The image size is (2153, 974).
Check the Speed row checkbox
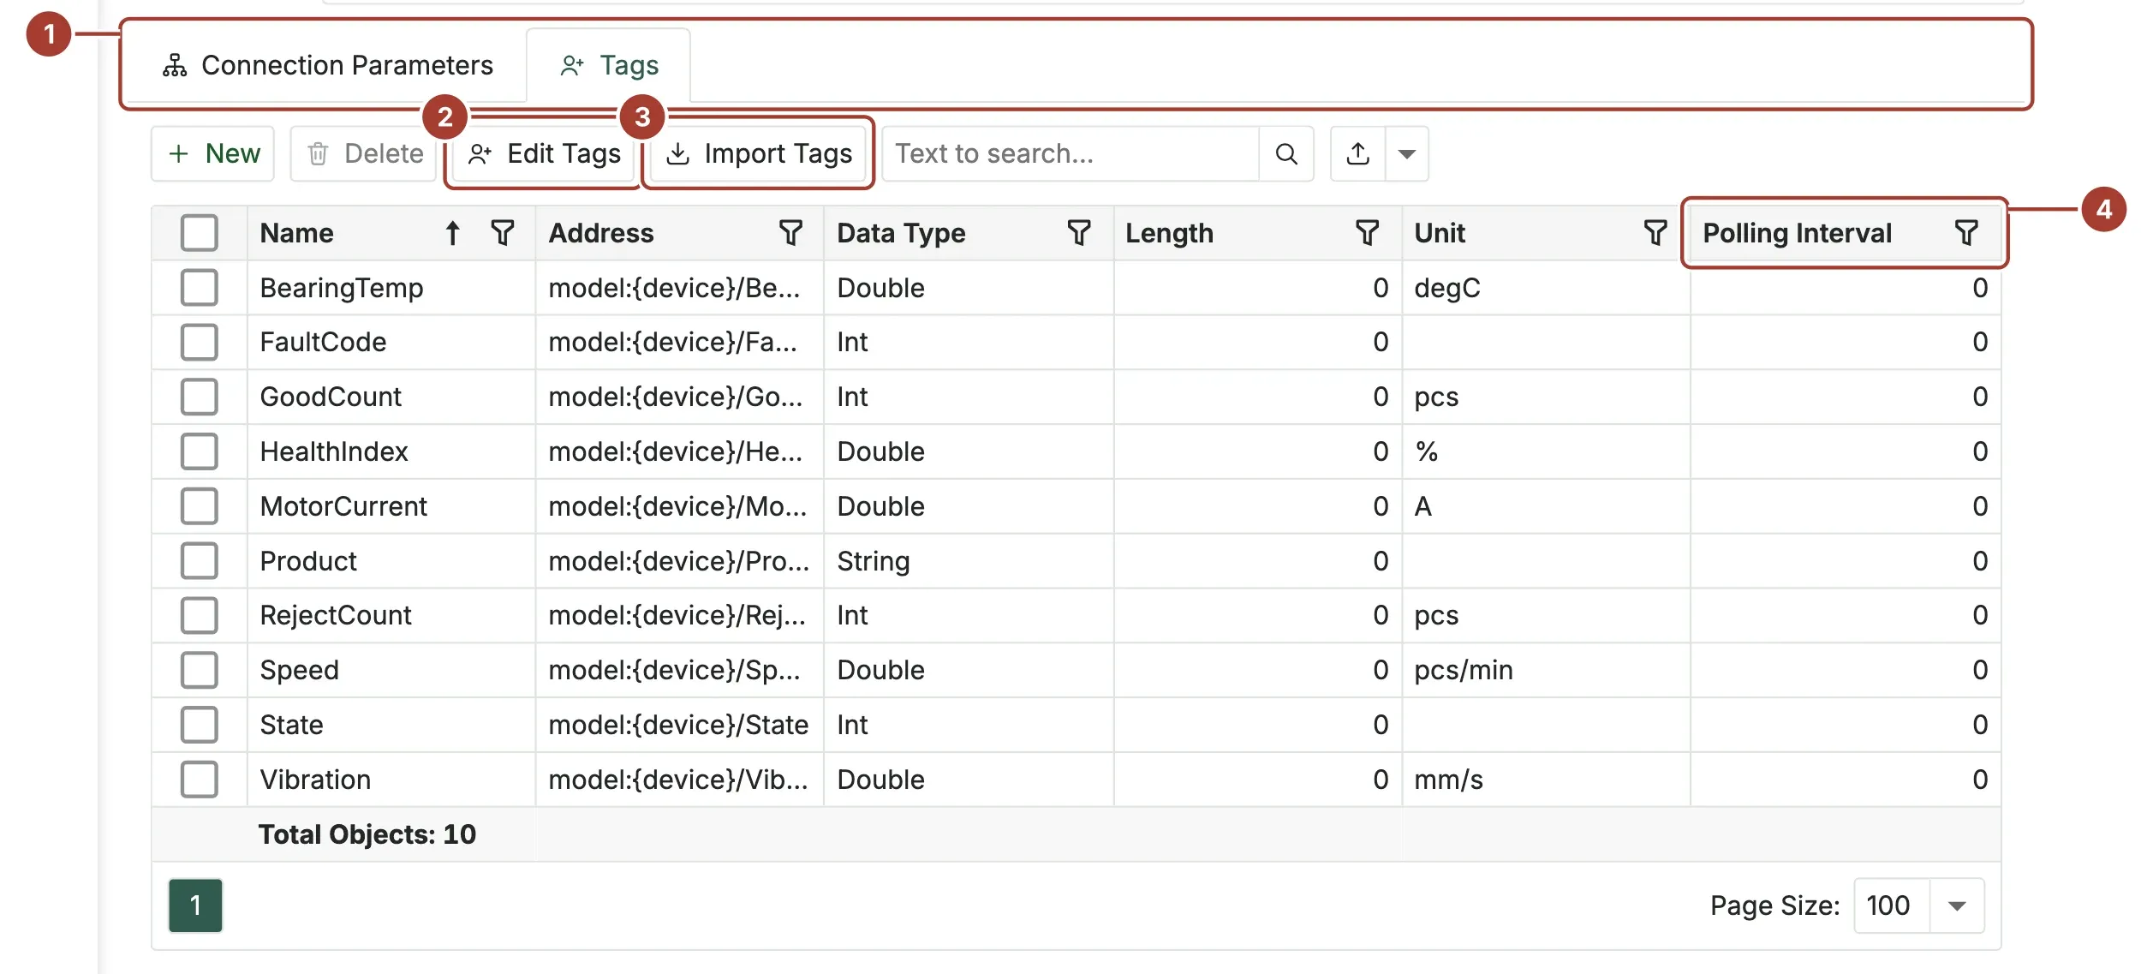[200, 669]
